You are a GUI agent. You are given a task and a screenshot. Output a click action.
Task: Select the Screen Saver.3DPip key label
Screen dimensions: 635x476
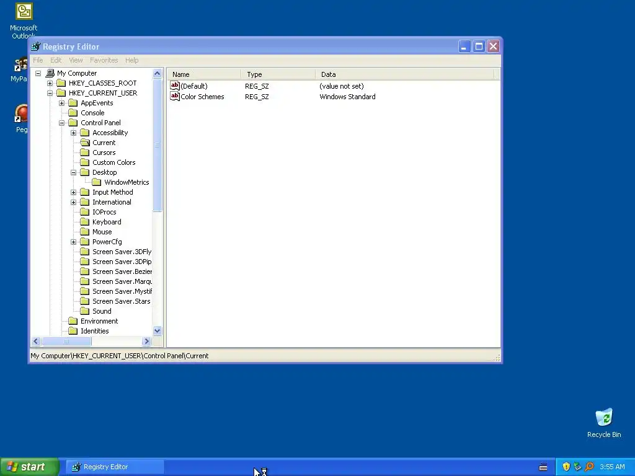tap(122, 262)
